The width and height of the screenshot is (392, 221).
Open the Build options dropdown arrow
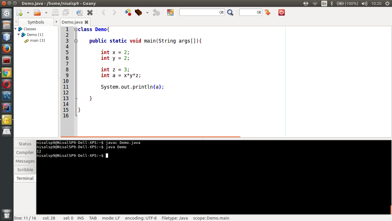point(147,13)
